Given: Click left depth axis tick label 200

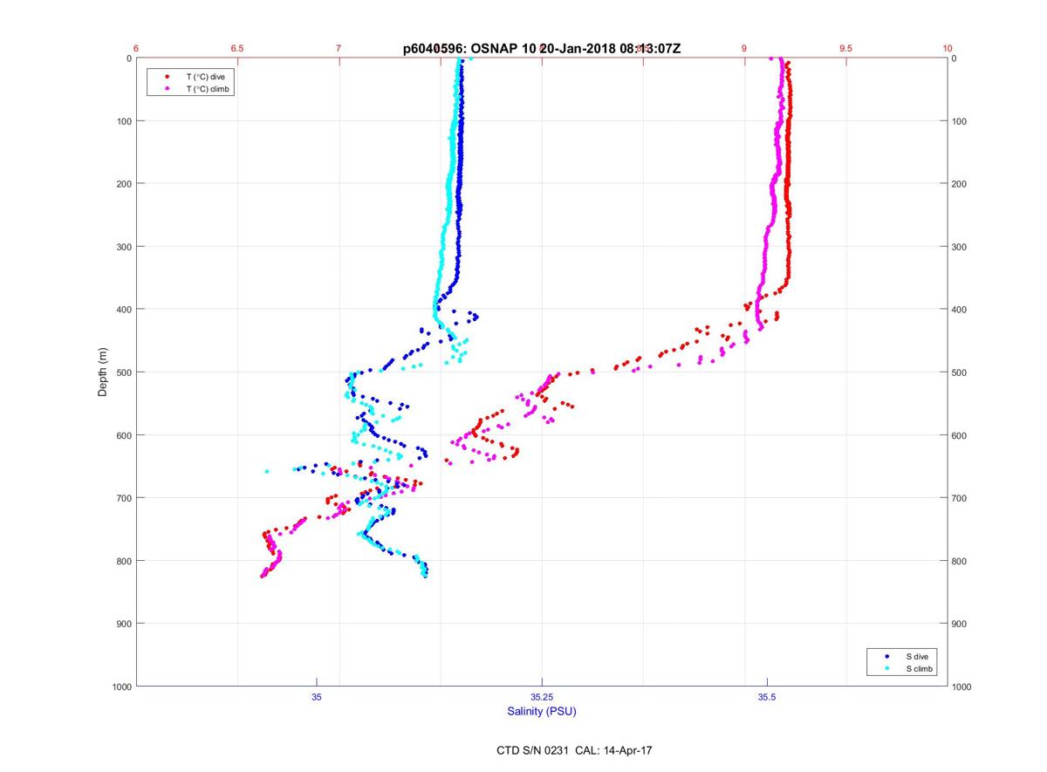Looking at the screenshot, I should click(124, 184).
